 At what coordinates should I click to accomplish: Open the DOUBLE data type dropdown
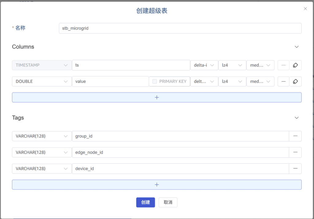click(x=42, y=81)
